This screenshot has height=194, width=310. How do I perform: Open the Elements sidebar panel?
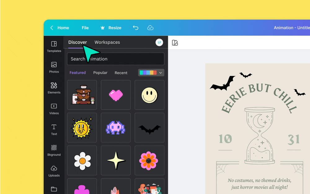[54, 88]
